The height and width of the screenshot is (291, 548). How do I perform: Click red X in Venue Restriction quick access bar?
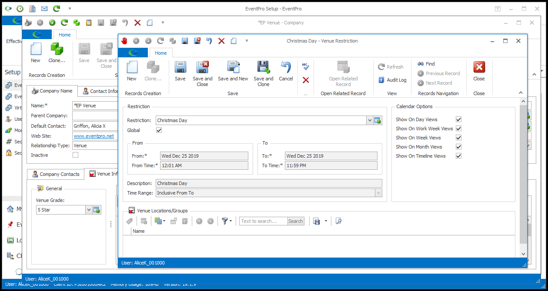221,41
